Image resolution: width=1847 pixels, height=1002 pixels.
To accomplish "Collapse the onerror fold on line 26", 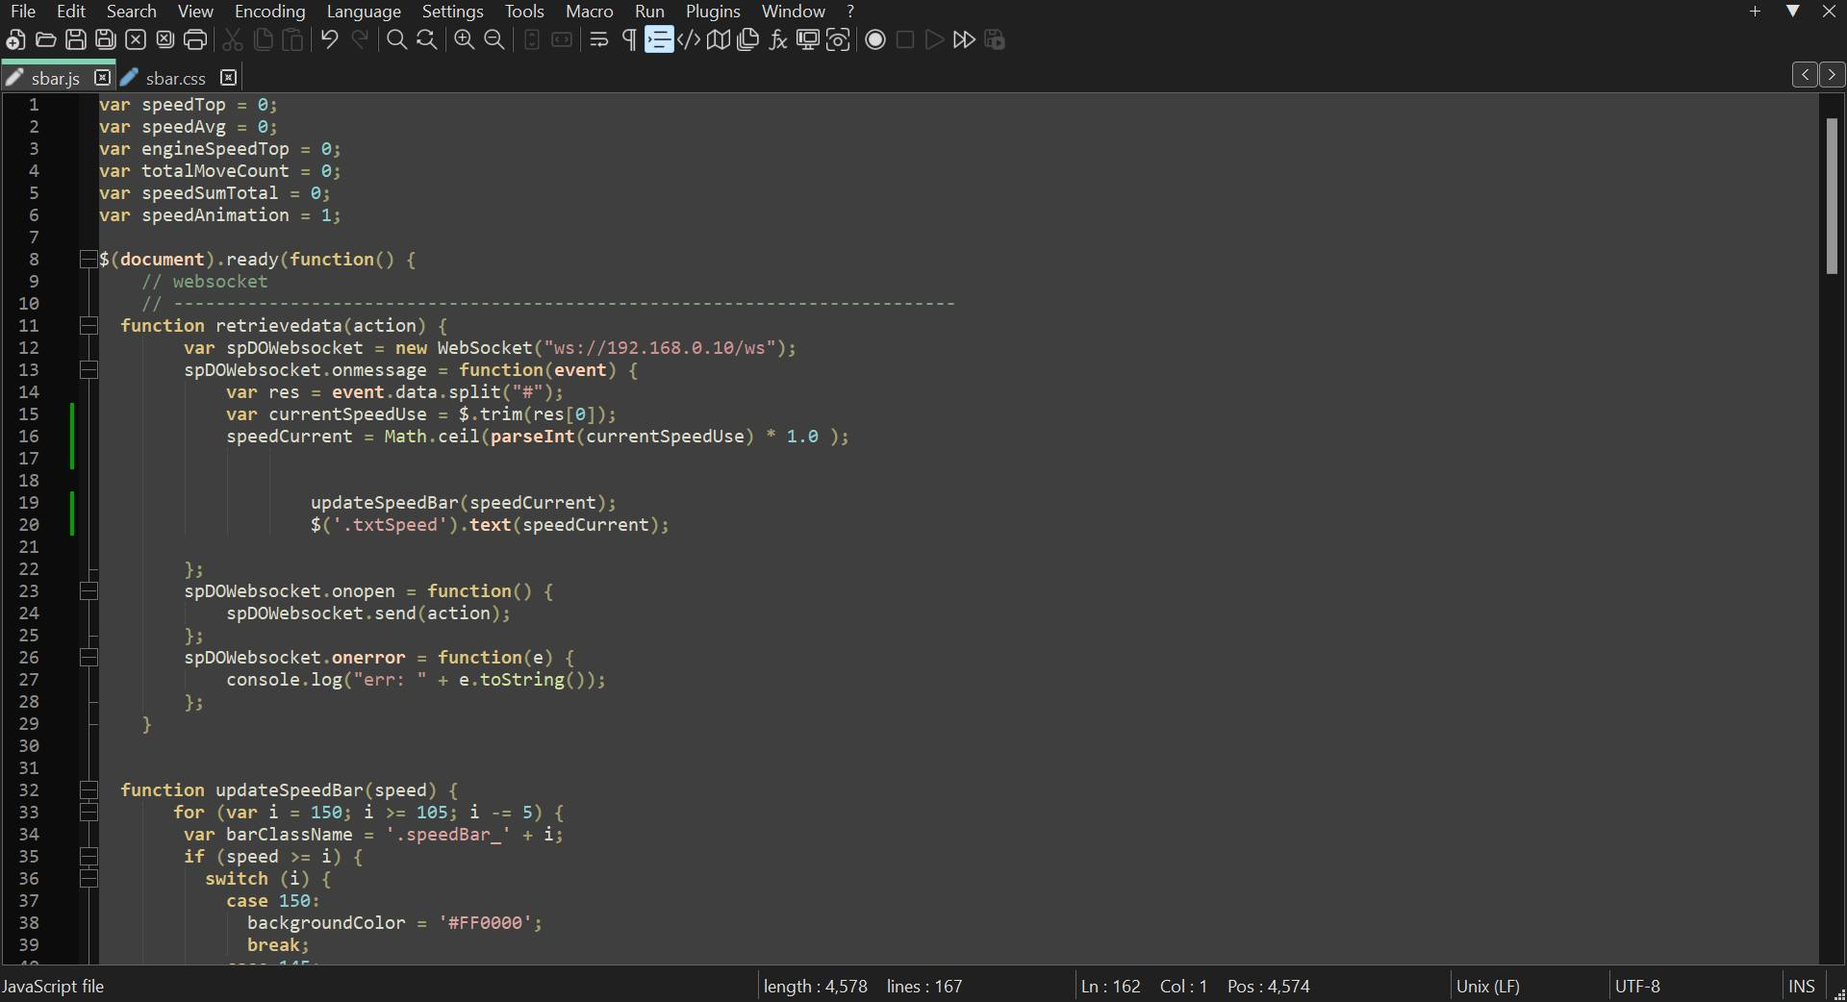I will [x=89, y=658].
